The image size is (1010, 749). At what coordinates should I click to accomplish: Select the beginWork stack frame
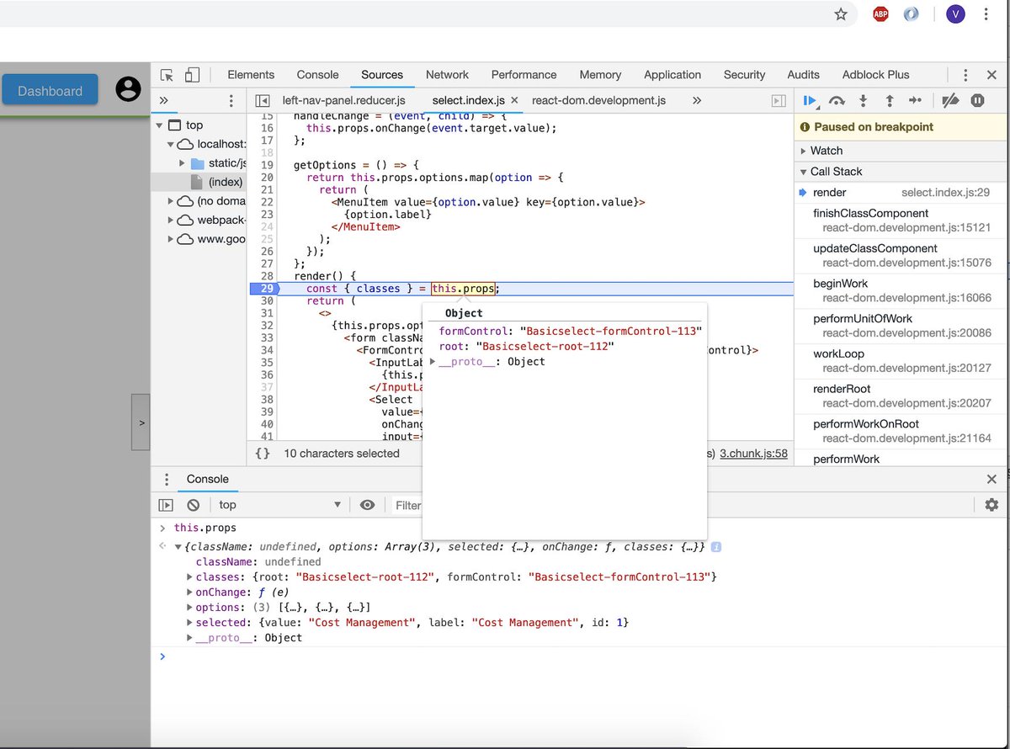[901, 290]
